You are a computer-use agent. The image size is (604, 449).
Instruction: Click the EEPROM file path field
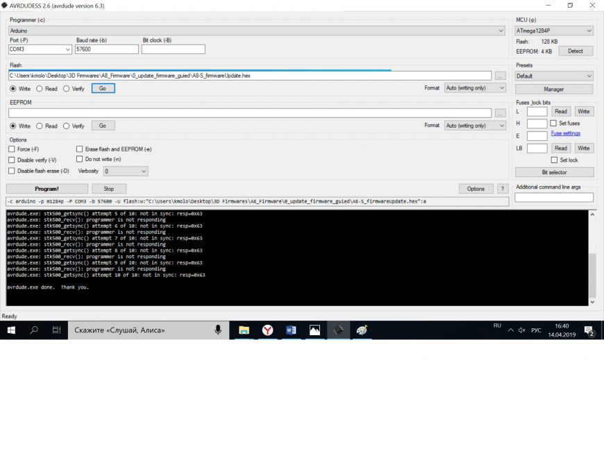click(x=250, y=113)
